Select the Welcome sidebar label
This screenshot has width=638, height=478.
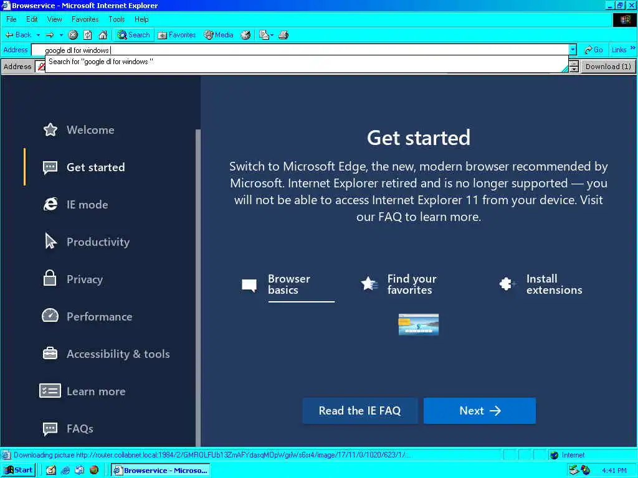pos(90,130)
